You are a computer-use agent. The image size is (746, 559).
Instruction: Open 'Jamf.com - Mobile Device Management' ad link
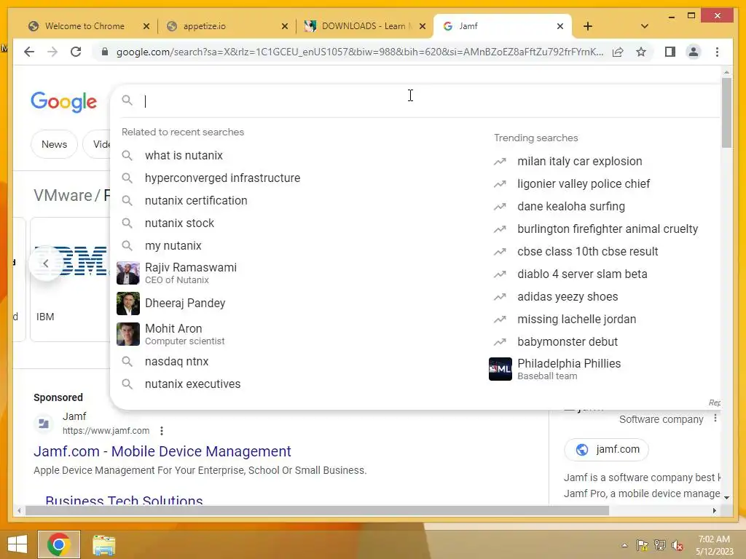(162, 451)
